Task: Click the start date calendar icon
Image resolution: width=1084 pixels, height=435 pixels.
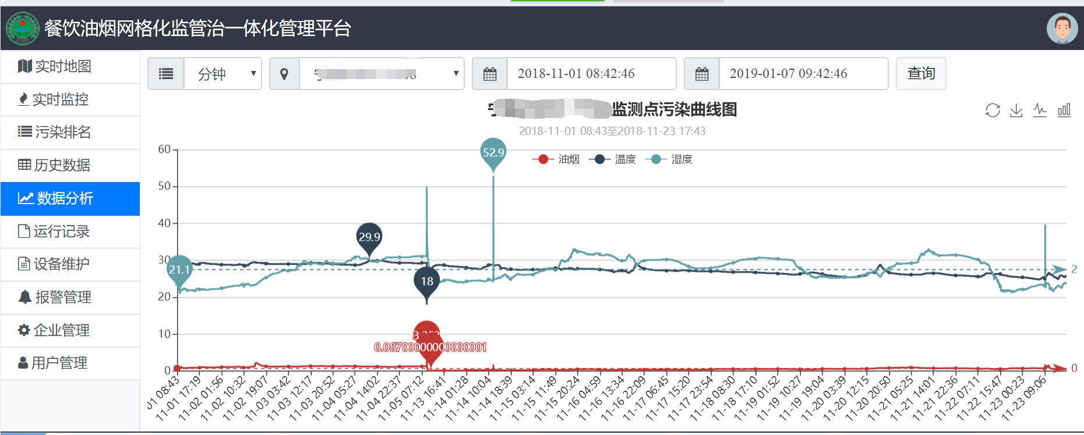Action: pos(490,74)
